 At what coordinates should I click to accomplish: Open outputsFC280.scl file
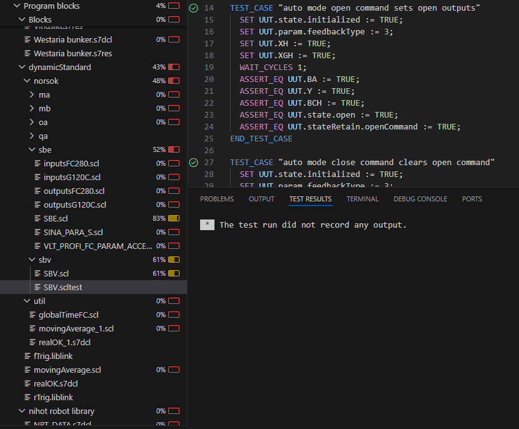tap(74, 191)
